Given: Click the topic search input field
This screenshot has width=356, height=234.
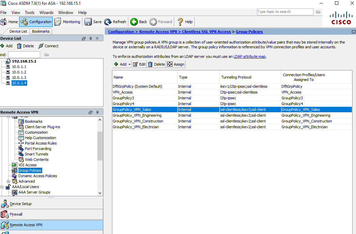Looking at the screenshot, I should pyautogui.click(x=285, y=12).
